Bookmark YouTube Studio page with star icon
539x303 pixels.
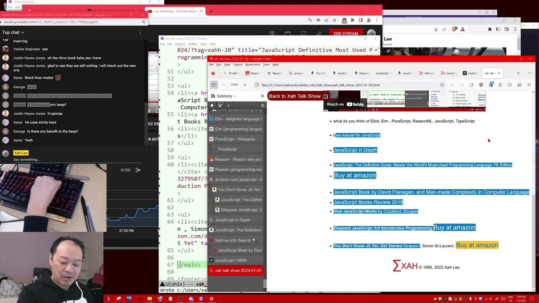point(334,20)
